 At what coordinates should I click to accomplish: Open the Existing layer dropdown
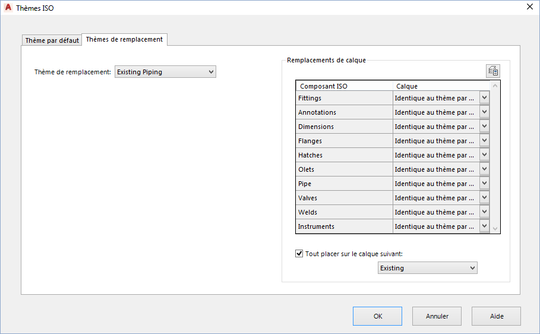[x=427, y=268]
